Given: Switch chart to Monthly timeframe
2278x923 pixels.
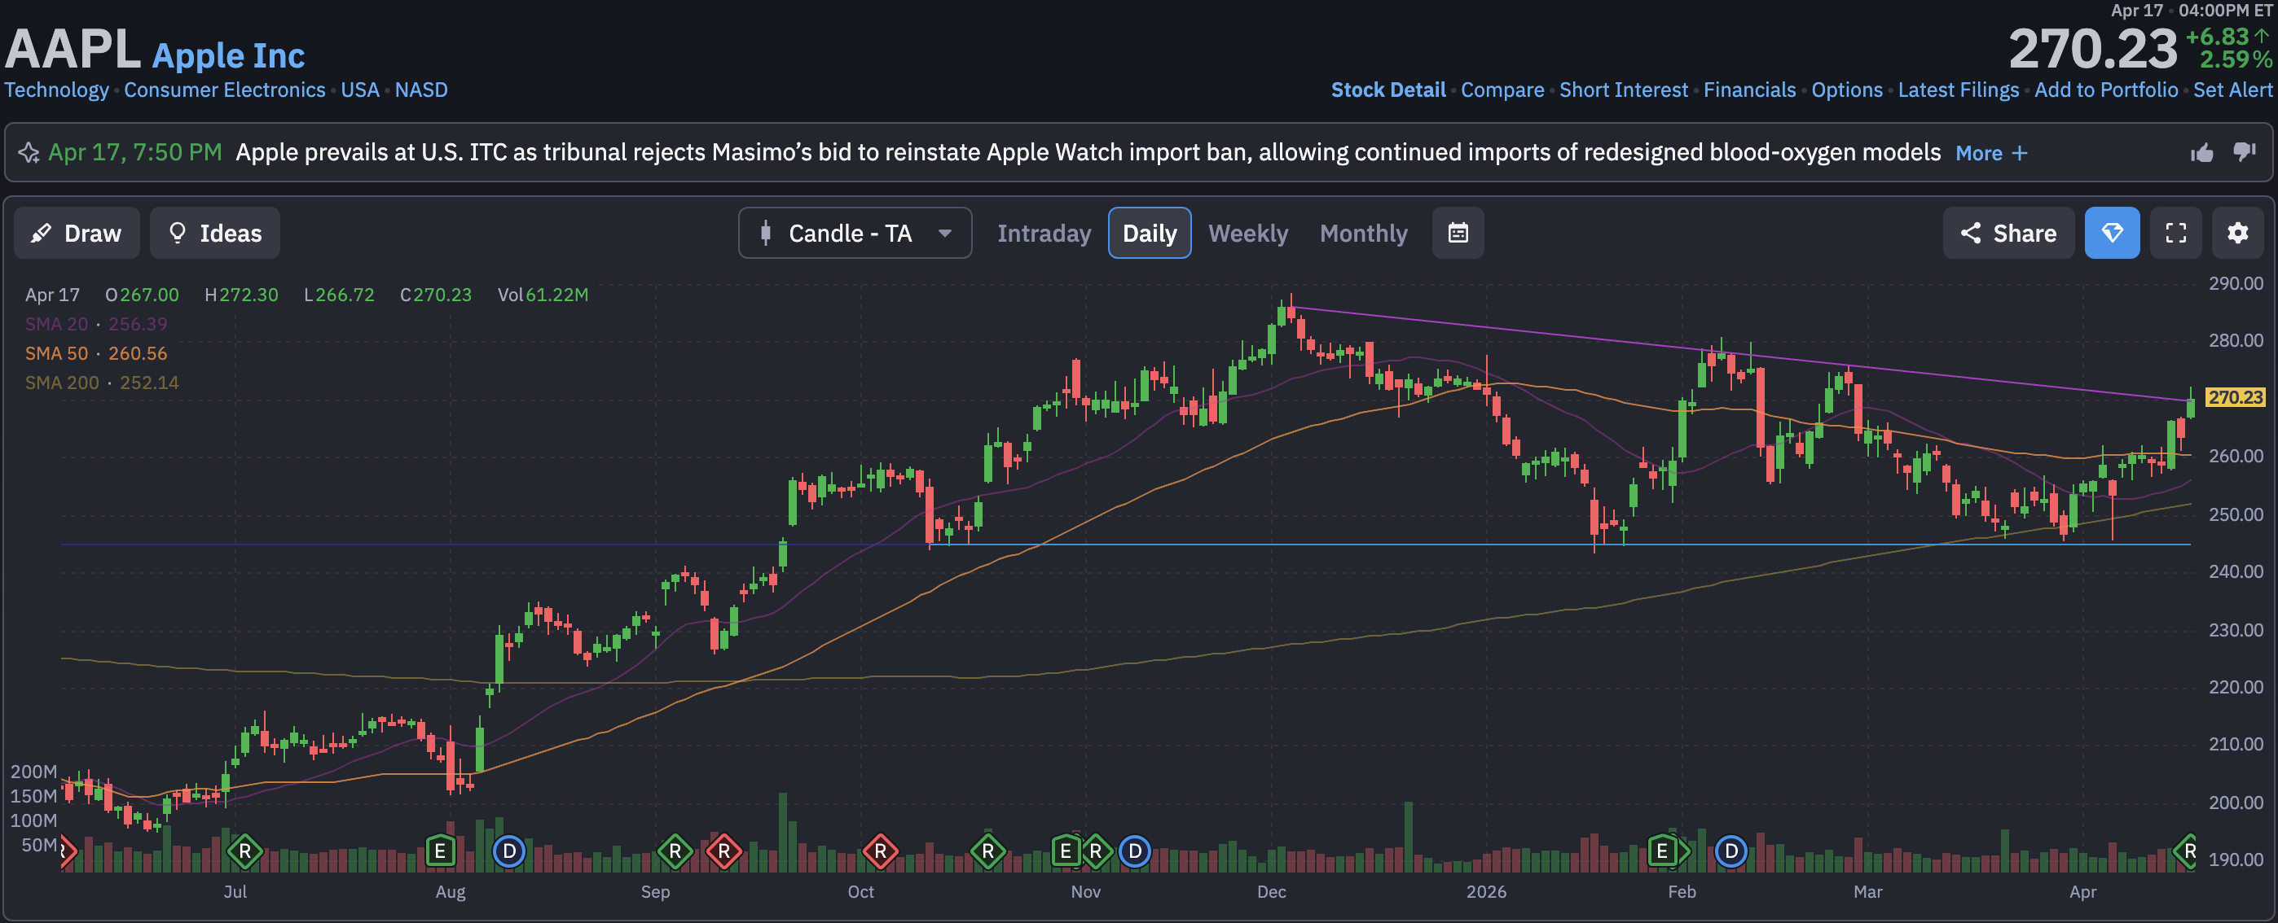Looking at the screenshot, I should tap(1363, 233).
